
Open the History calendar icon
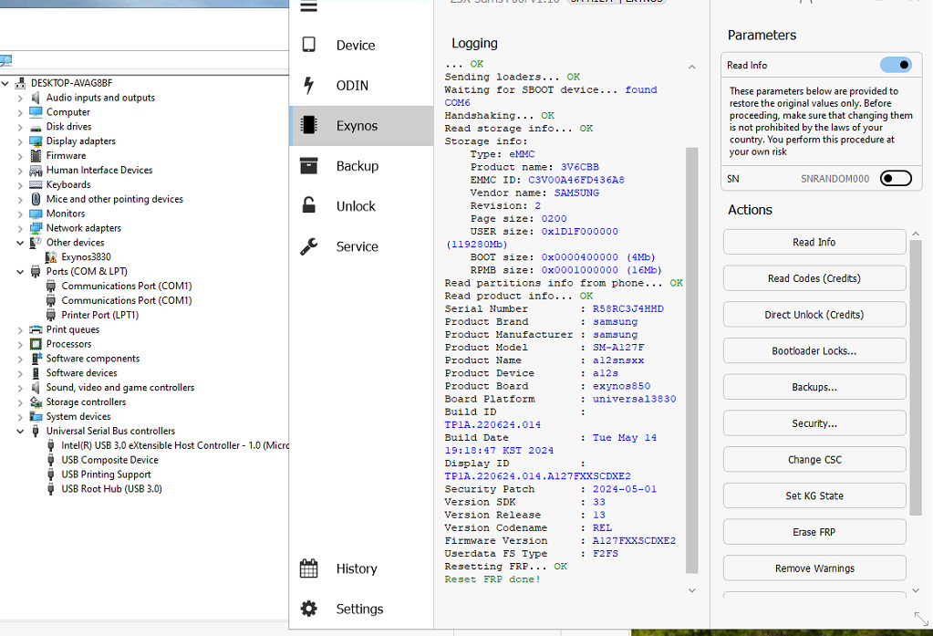coord(309,568)
